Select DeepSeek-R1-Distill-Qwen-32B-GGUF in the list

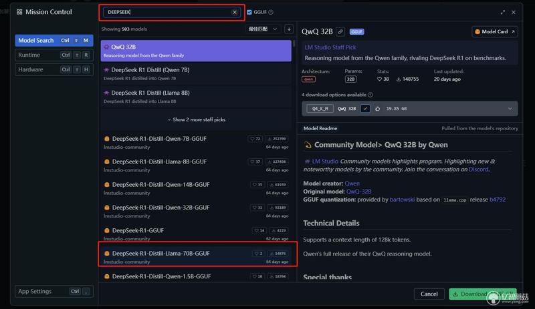tap(196, 211)
